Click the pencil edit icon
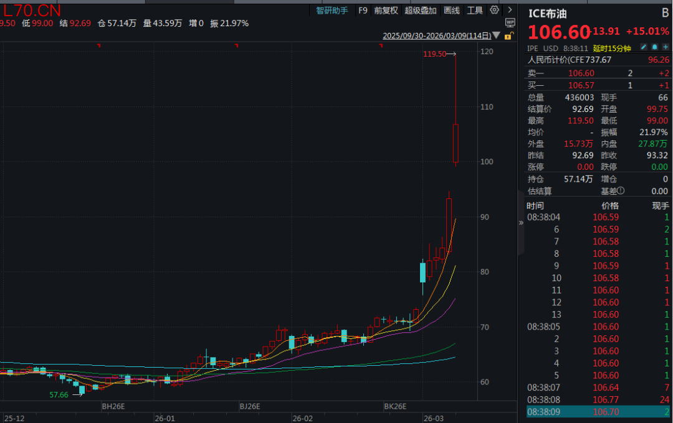Screen dimensions: 673x423 (643, 47)
